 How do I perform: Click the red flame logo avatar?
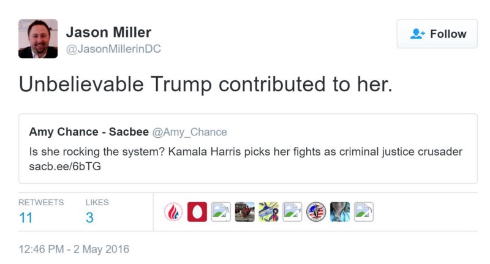[173, 212]
